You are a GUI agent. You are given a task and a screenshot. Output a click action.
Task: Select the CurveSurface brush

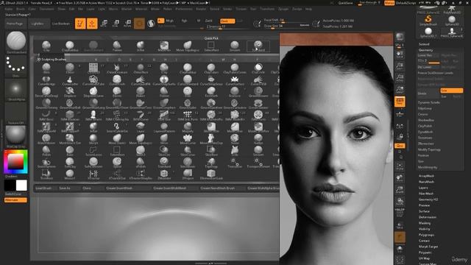pos(235,80)
